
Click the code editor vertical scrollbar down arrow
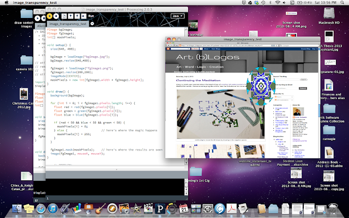click(186, 163)
